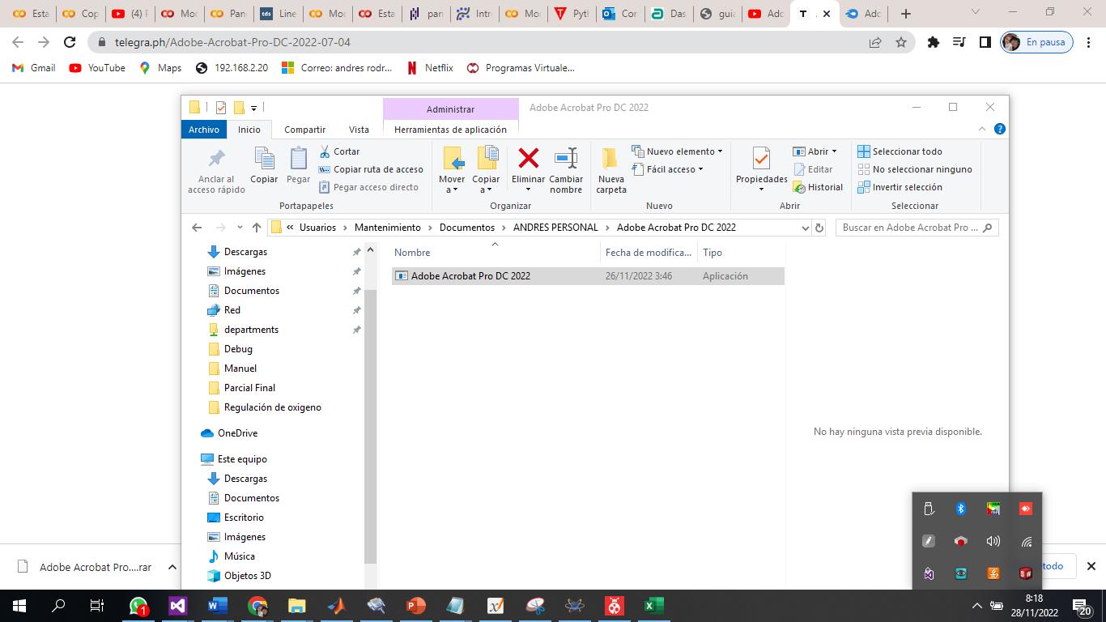Open Excel from the Windows taskbar
Viewport: 1106px width, 622px height.
coord(653,606)
